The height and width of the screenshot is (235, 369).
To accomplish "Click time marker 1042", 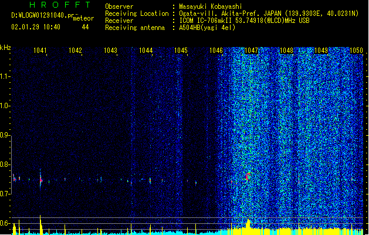I will coord(75,50).
